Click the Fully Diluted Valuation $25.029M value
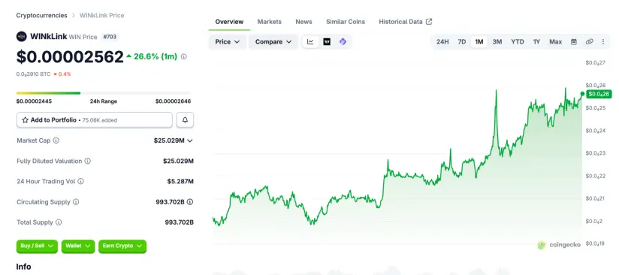 [x=179, y=162]
